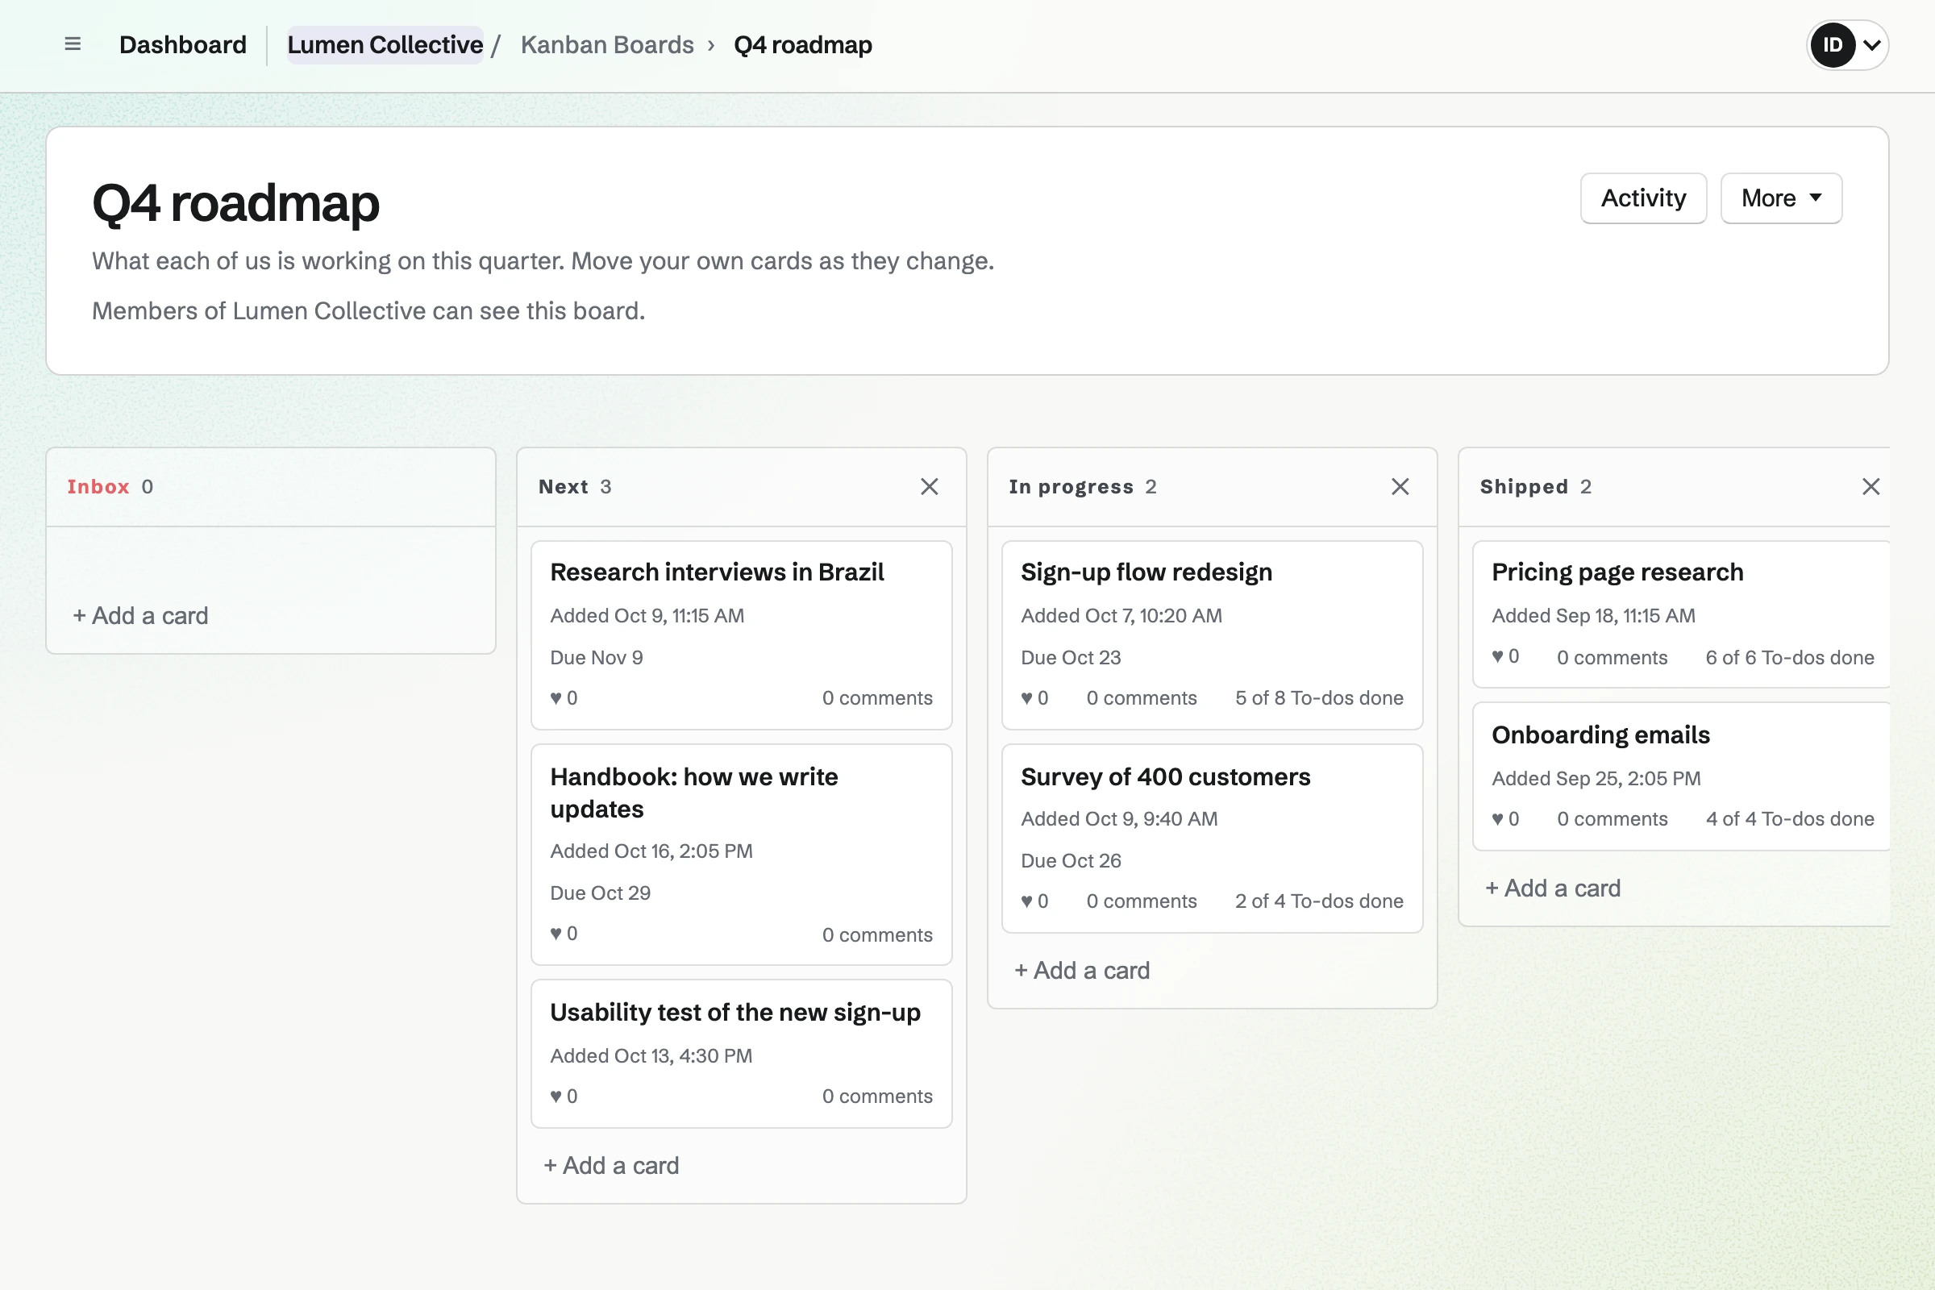The width and height of the screenshot is (1935, 1290).
Task: Add a card to the Inbox column
Action: point(140,615)
